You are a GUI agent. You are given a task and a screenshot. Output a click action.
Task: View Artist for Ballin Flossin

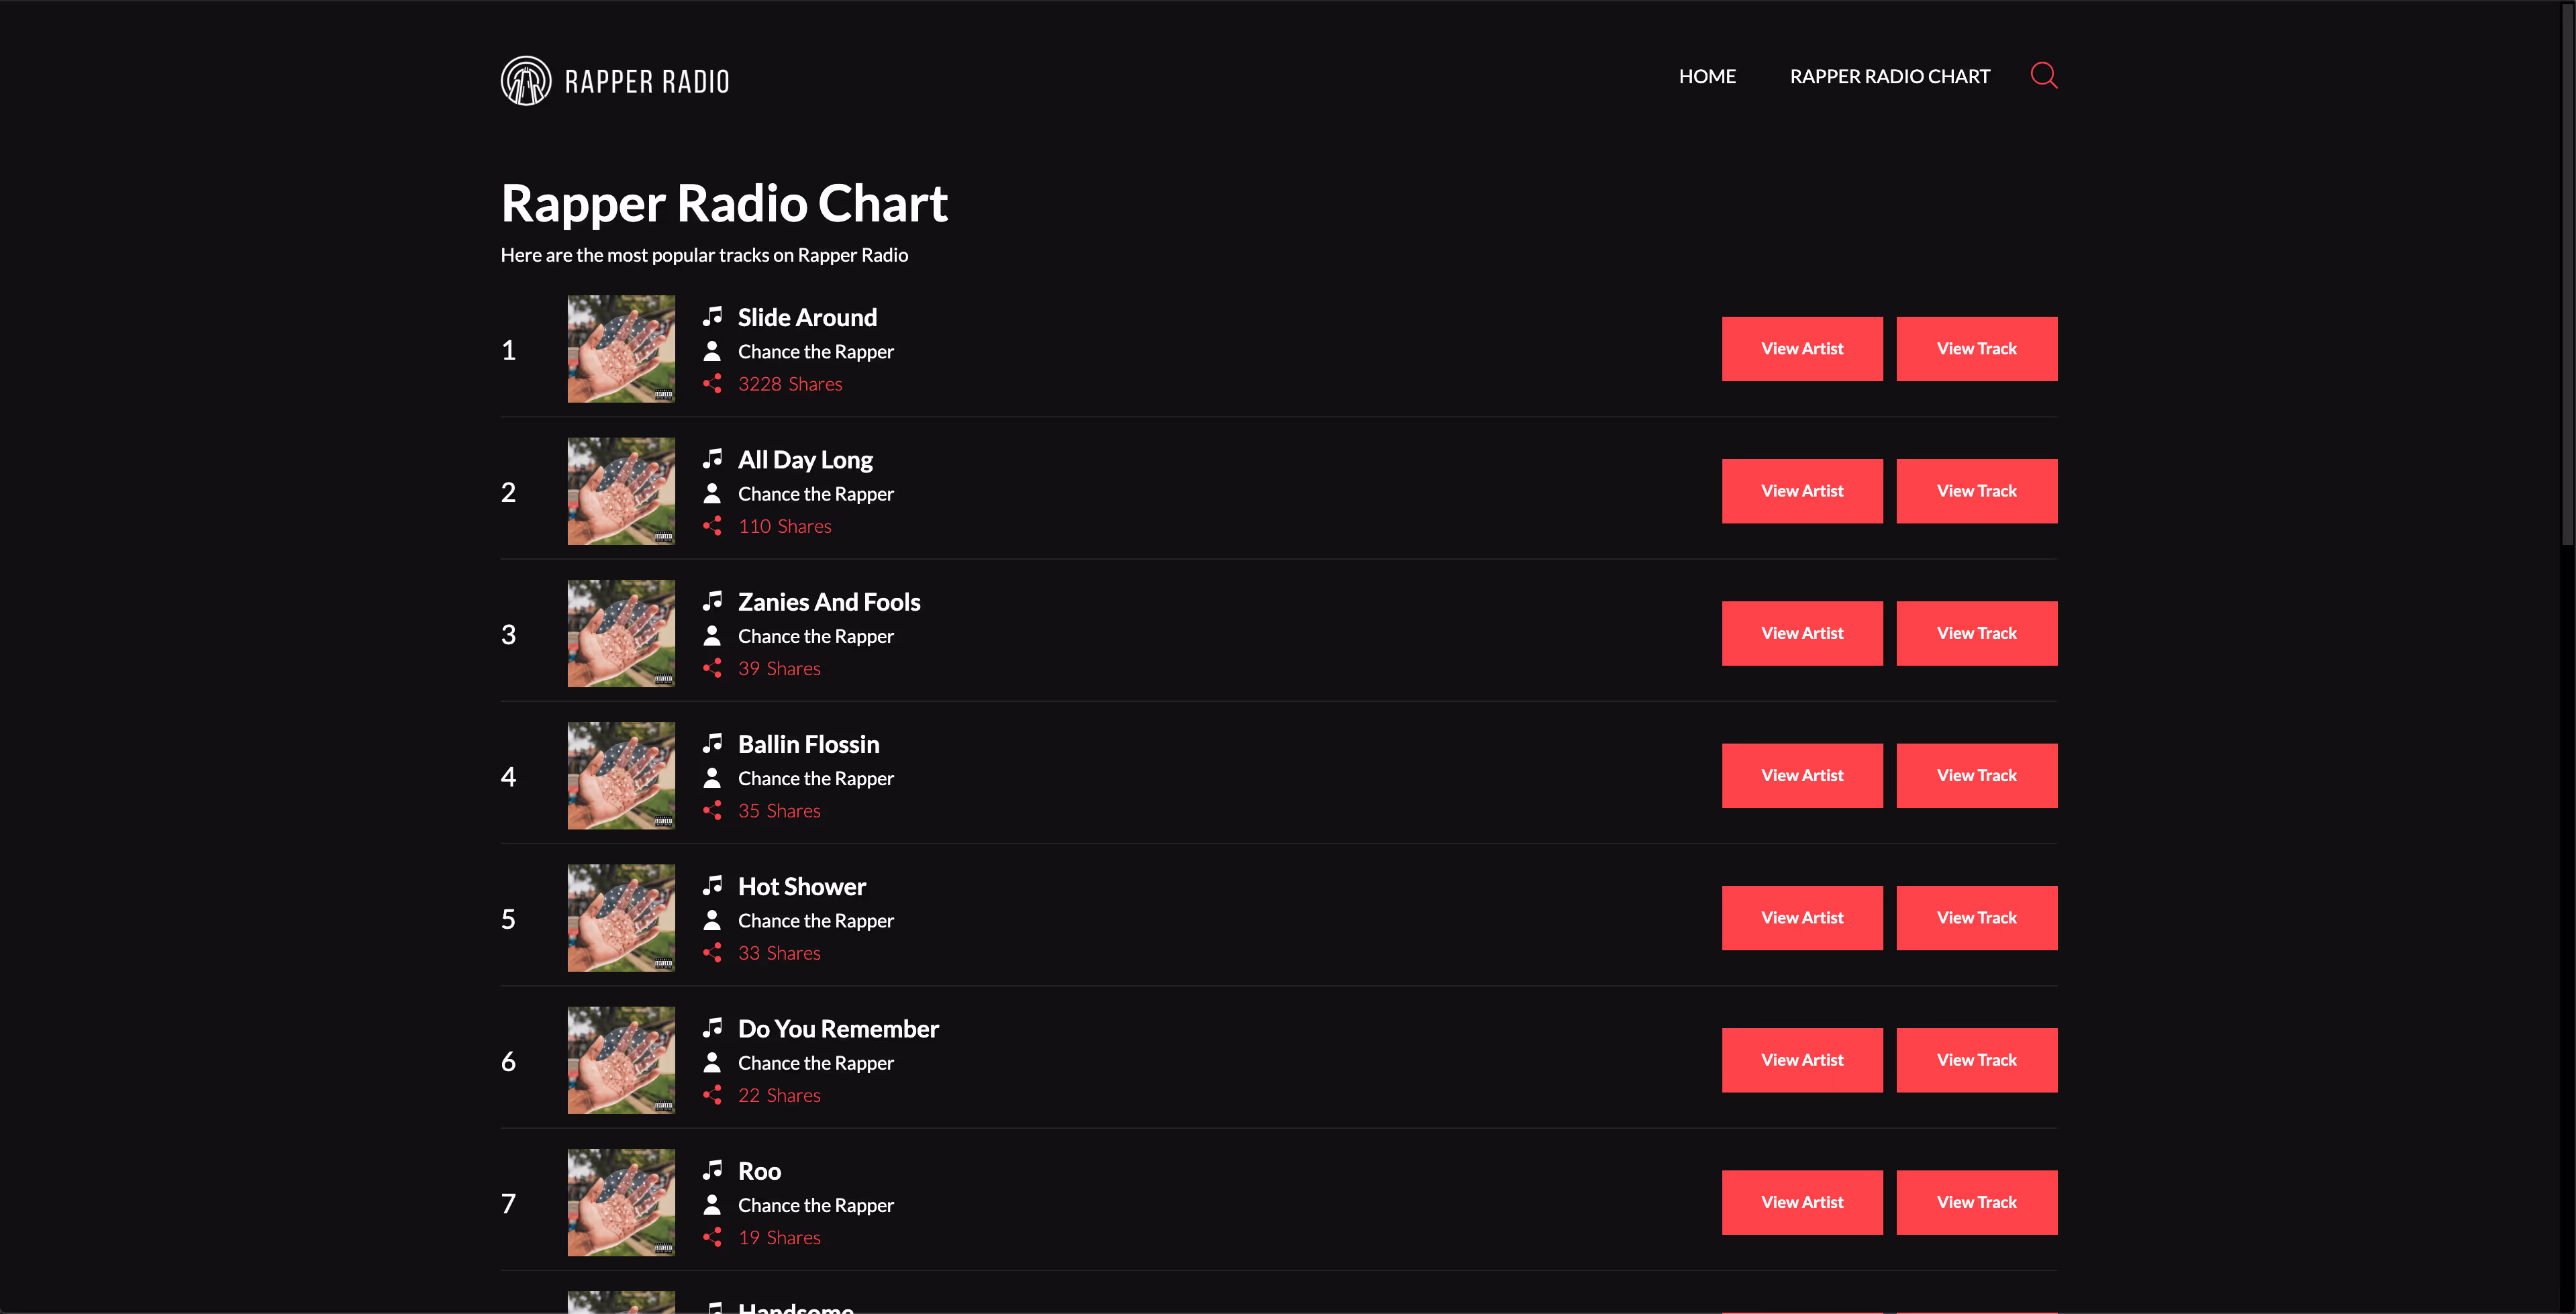pyautogui.click(x=1802, y=775)
